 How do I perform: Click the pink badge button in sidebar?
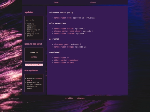[x=34, y=65]
